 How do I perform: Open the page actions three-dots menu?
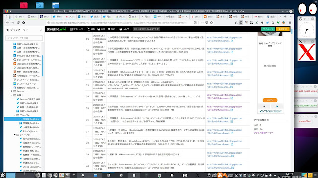pos(202,23)
